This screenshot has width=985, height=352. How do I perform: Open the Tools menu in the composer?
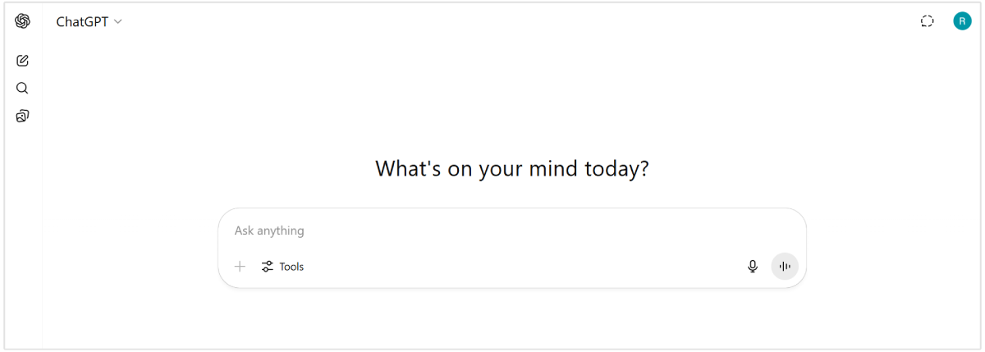pyautogui.click(x=282, y=267)
